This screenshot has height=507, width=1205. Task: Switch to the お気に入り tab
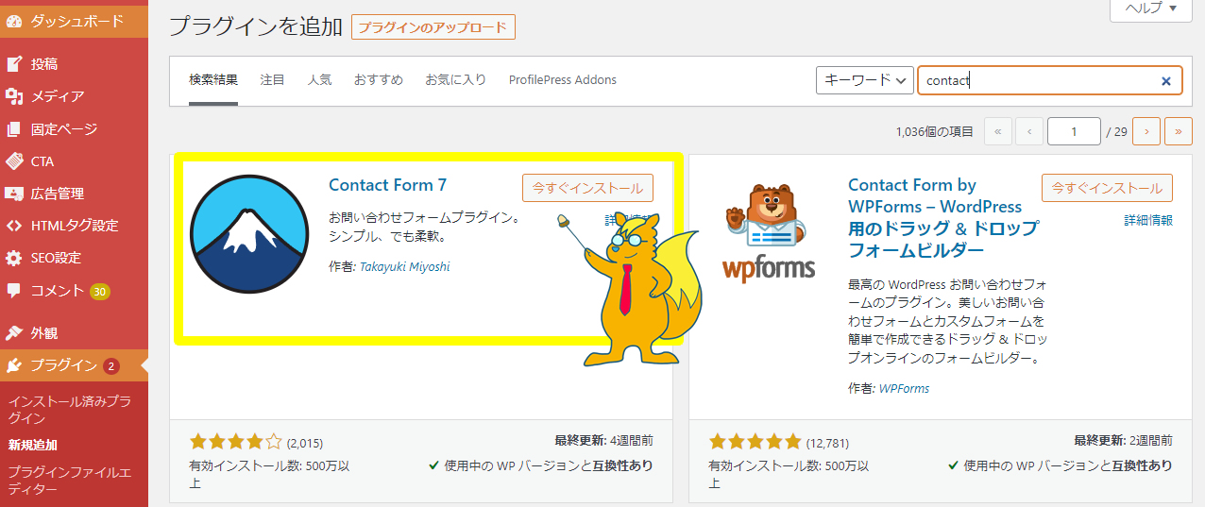(x=455, y=80)
